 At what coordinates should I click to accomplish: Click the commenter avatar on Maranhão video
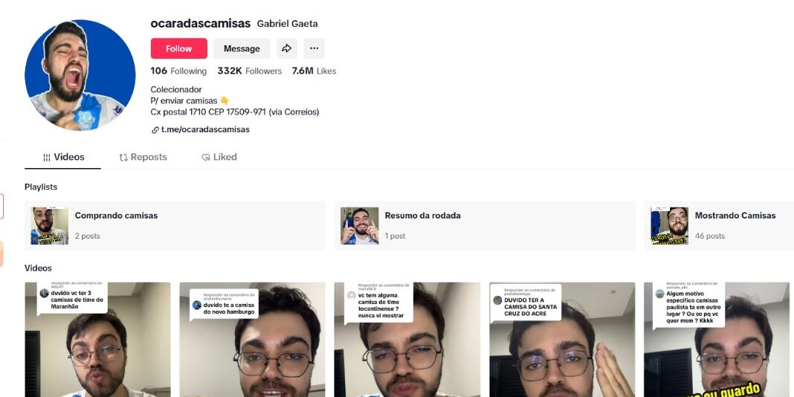tap(44, 293)
